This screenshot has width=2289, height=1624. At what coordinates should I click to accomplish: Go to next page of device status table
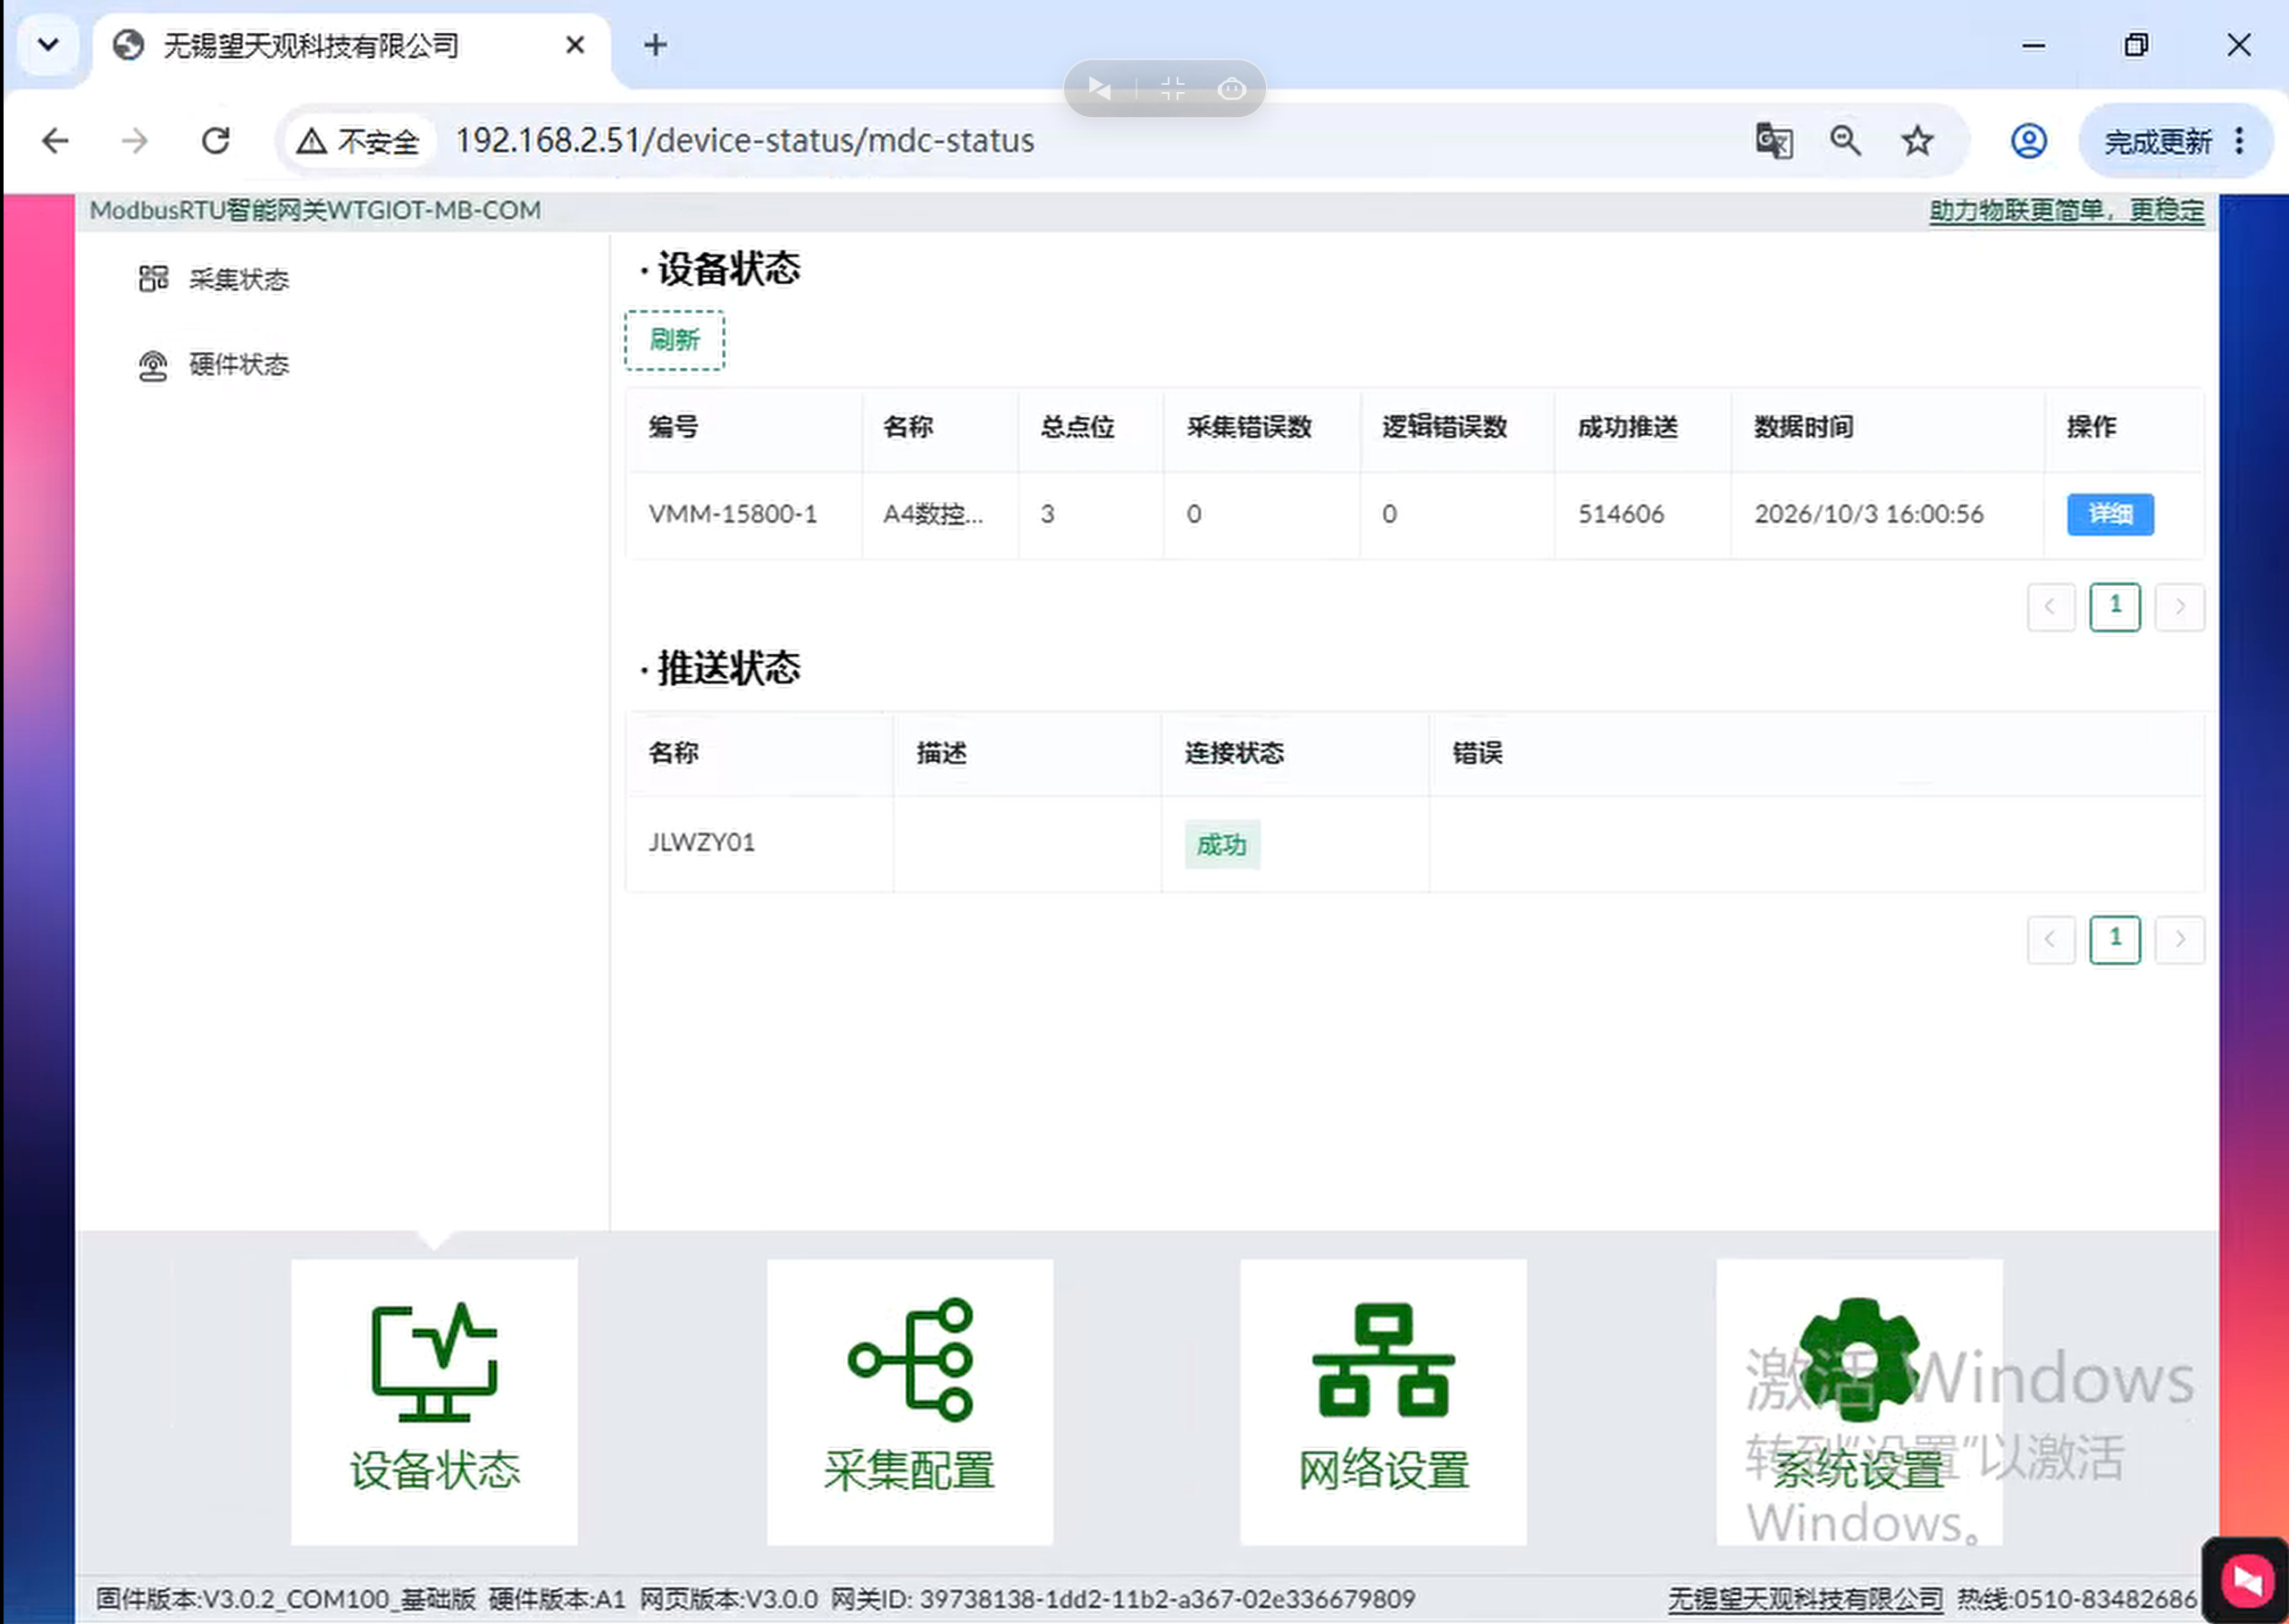(x=2179, y=607)
